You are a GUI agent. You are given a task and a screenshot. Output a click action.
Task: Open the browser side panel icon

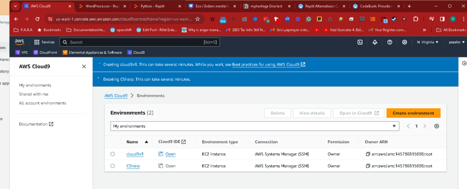(x=442, y=19)
